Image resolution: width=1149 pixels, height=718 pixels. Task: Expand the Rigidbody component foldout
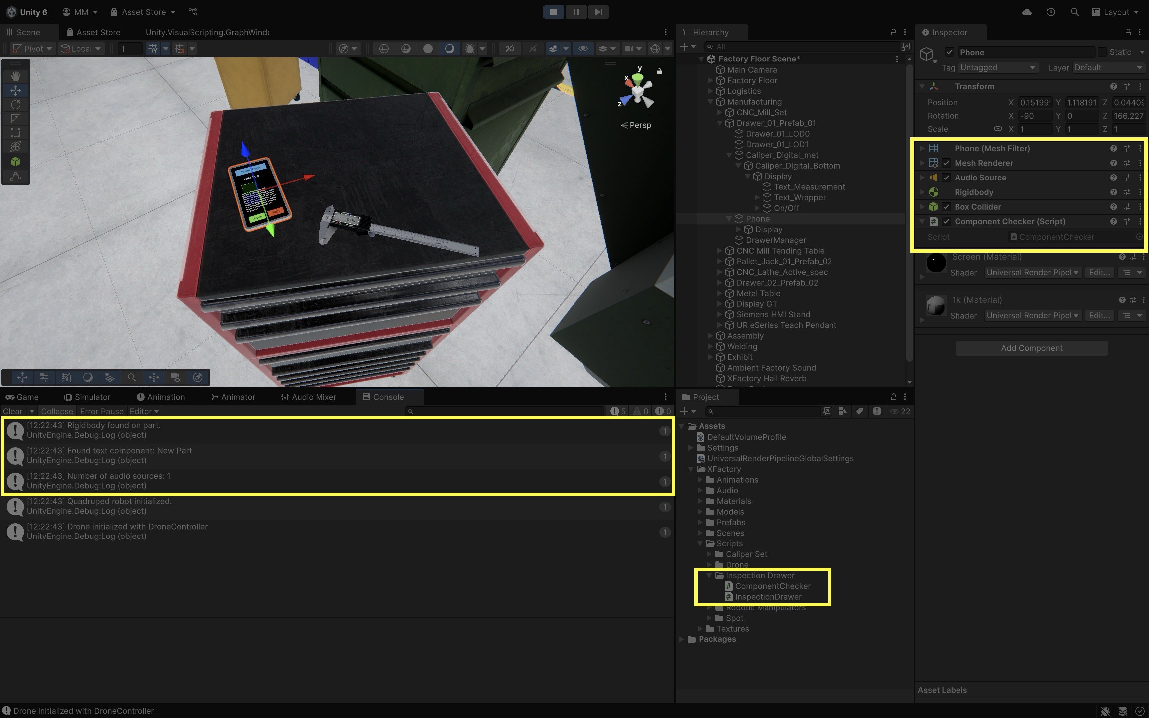tap(922, 192)
